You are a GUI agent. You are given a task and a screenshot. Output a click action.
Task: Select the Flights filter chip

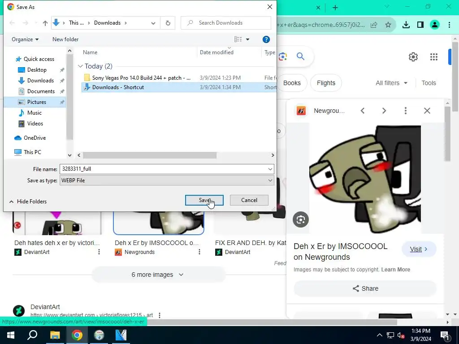tap(326, 83)
